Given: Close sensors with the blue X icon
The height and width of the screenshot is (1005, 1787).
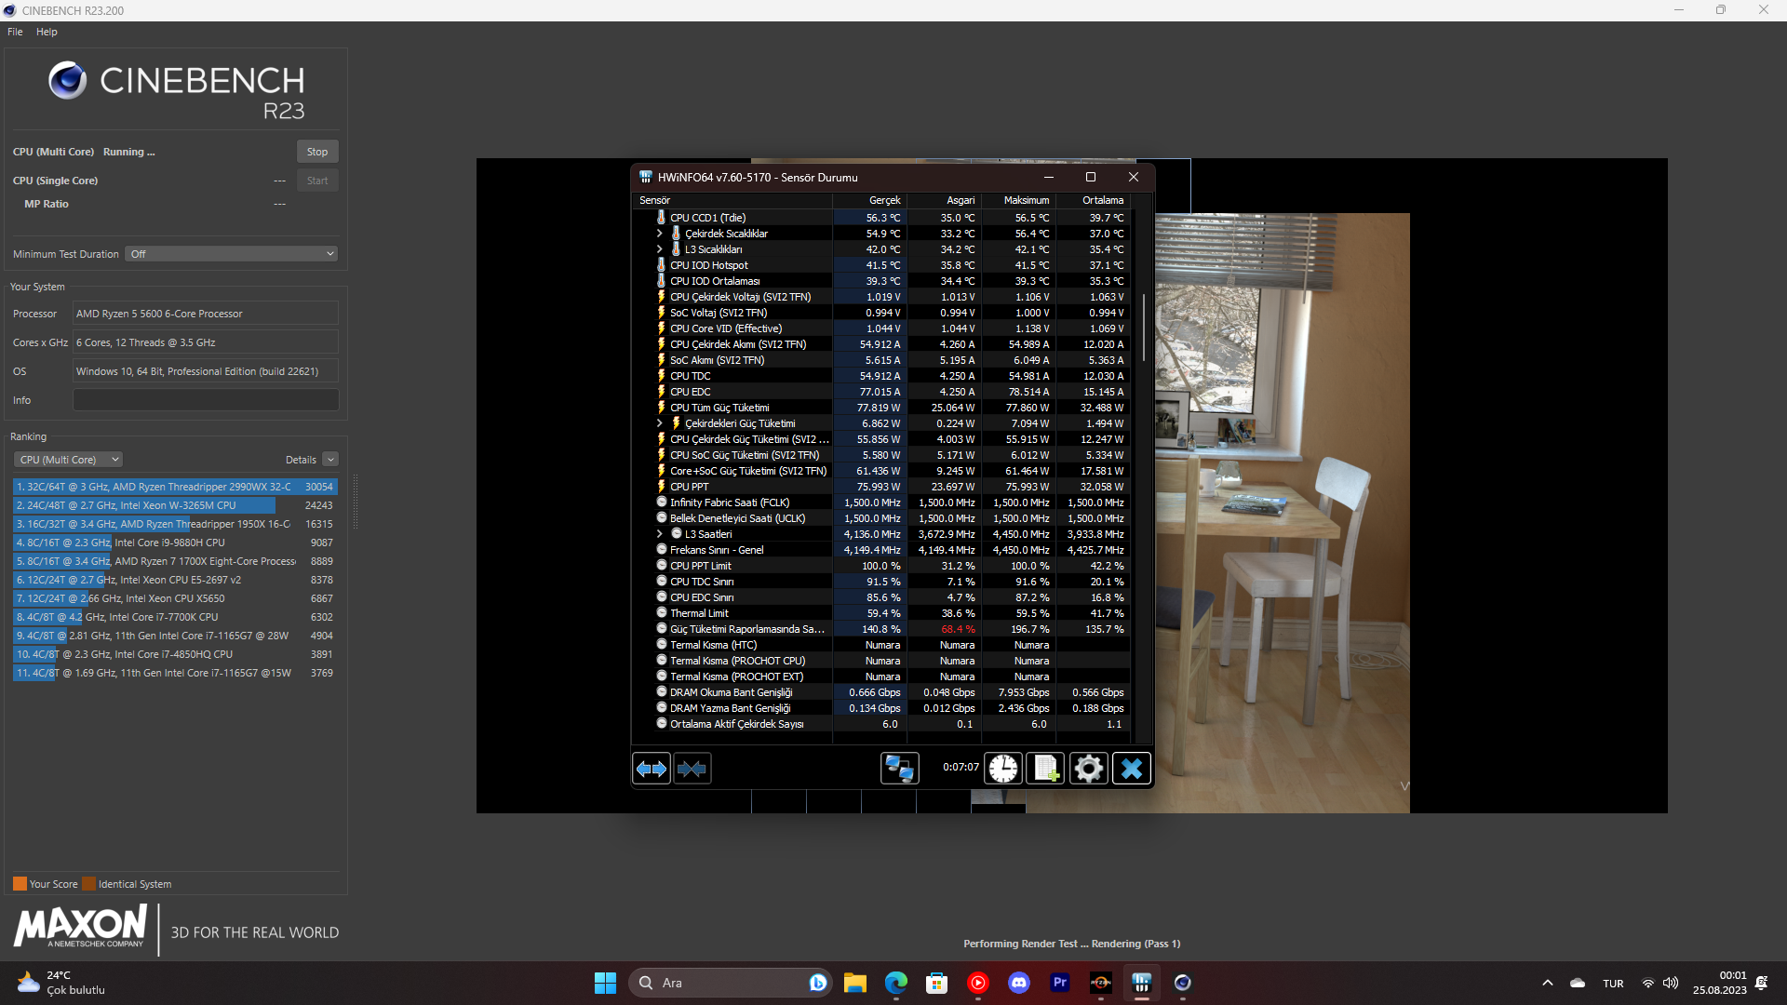Looking at the screenshot, I should [1131, 769].
